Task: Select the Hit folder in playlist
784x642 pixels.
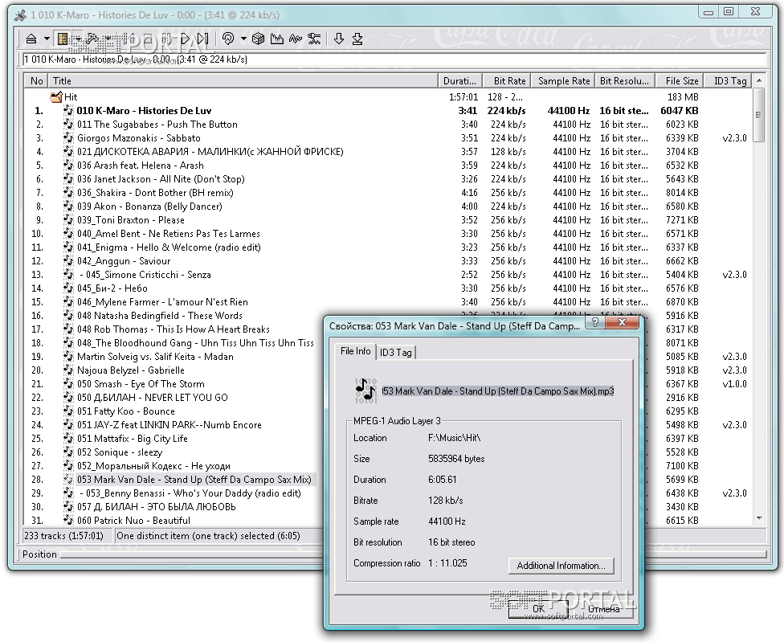Action: click(71, 97)
